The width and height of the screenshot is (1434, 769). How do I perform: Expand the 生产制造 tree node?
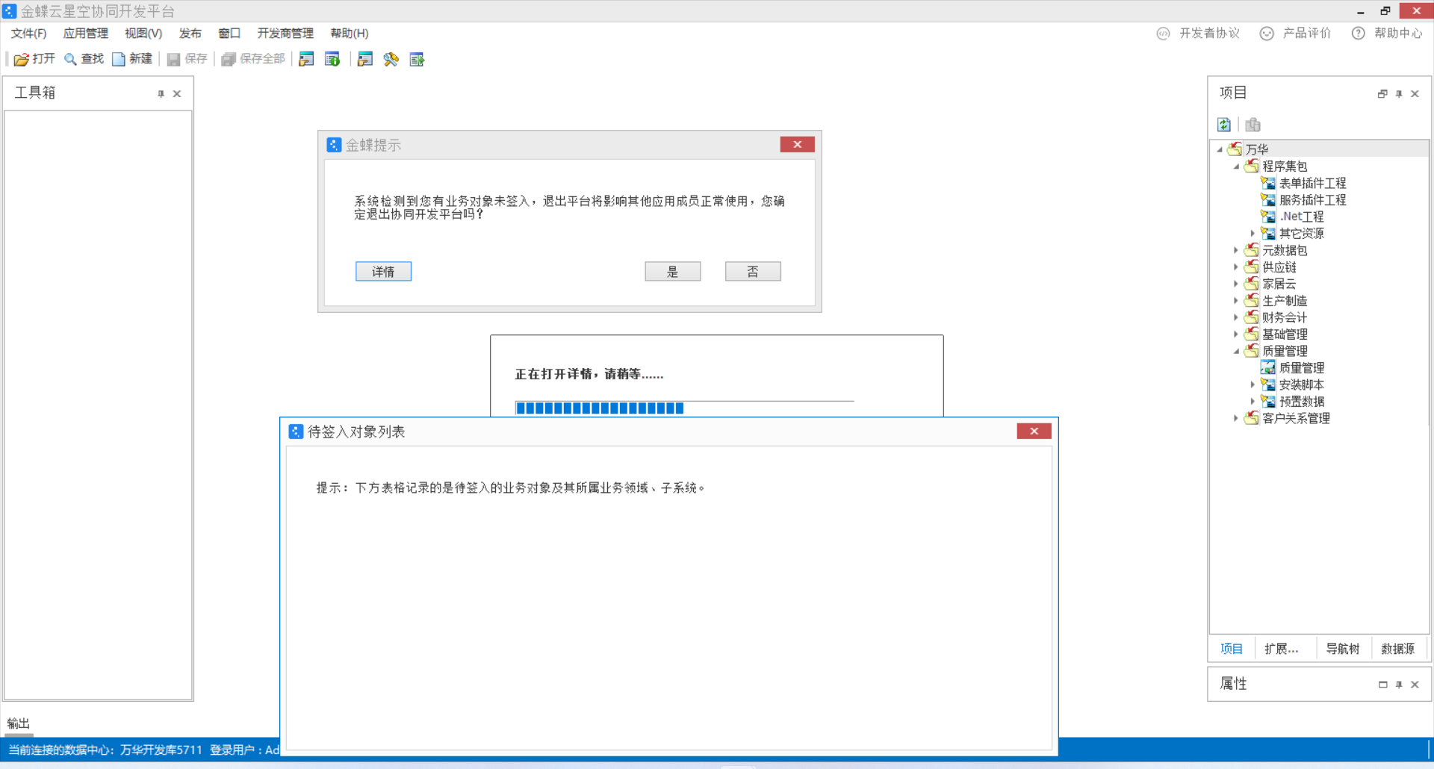pos(1236,301)
